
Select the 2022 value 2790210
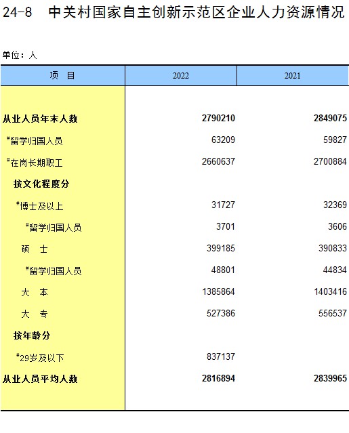click(x=218, y=118)
